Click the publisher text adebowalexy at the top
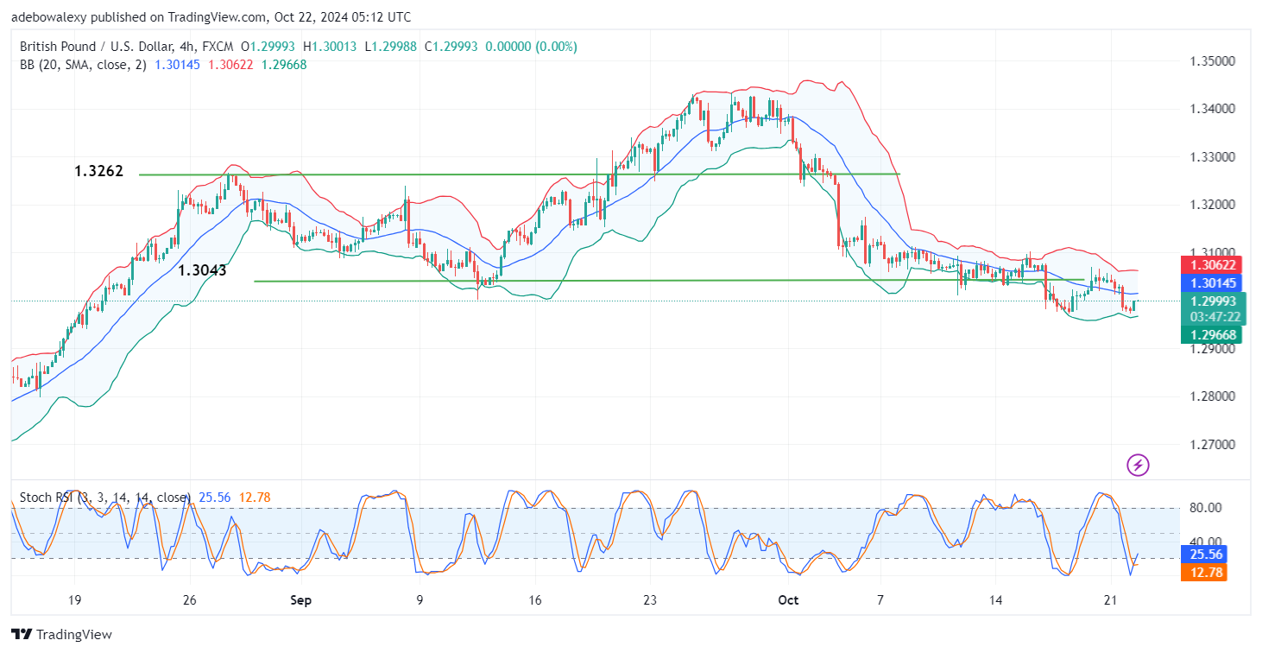1262x653 pixels. 47,17
